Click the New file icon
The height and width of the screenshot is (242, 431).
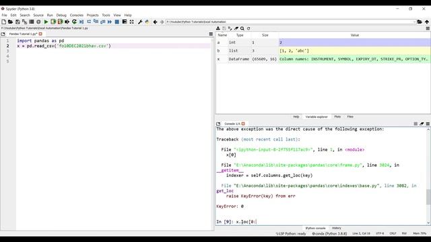[3, 22]
